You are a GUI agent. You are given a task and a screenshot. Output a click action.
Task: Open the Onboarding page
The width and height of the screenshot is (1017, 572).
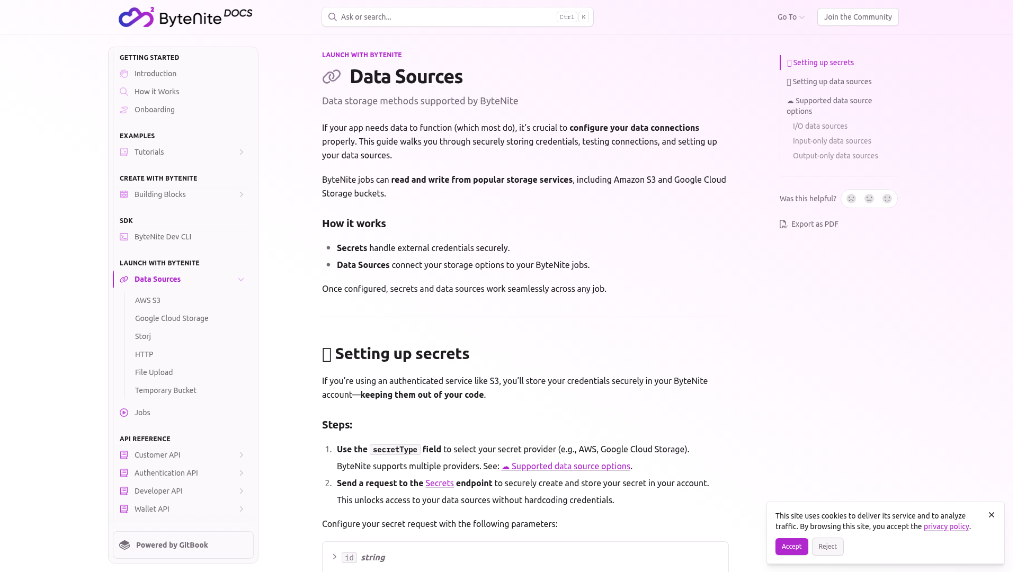[155, 110]
